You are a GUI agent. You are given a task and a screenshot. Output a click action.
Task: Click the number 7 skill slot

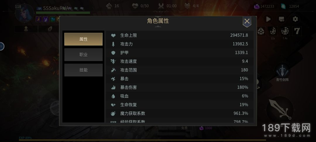(x=297, y=31)
